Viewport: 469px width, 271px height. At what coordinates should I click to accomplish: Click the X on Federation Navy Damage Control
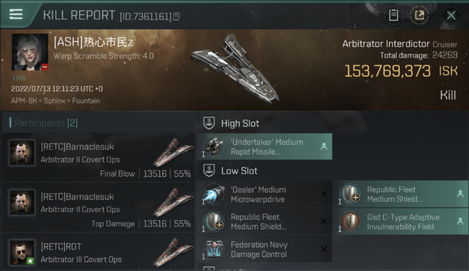(x=324, y=249)
